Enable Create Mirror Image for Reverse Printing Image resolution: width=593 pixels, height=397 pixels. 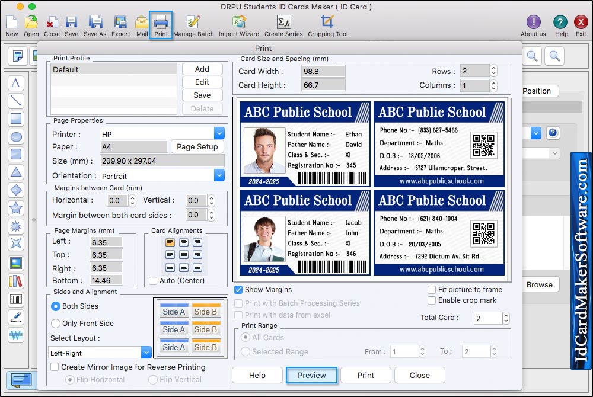coord(55,367)
